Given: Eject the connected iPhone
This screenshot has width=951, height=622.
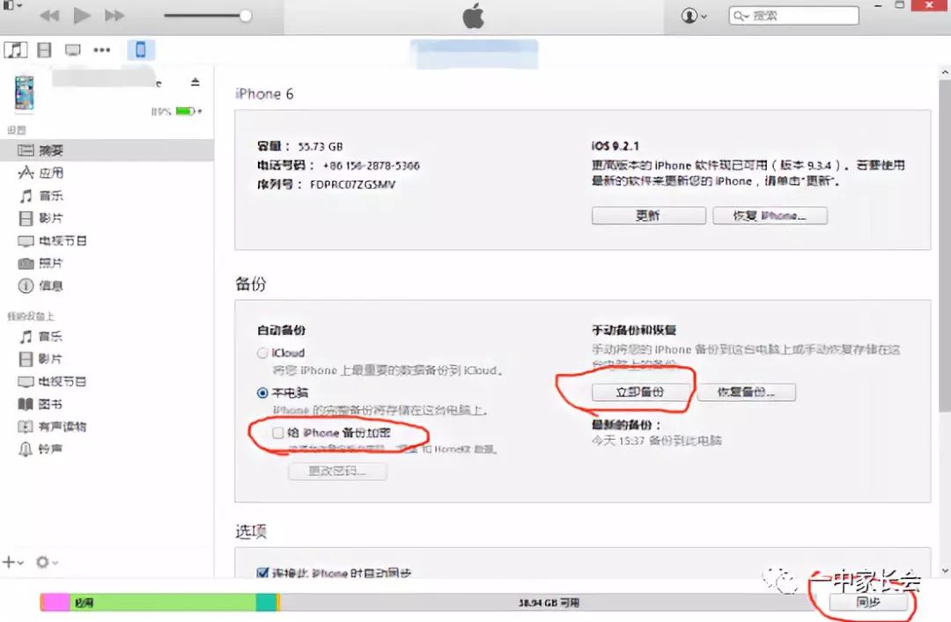Looking at the screenshot, I should (x=195, y=82).
